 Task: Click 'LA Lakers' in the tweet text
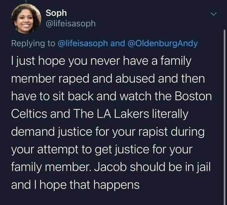[x=123, y=114]
